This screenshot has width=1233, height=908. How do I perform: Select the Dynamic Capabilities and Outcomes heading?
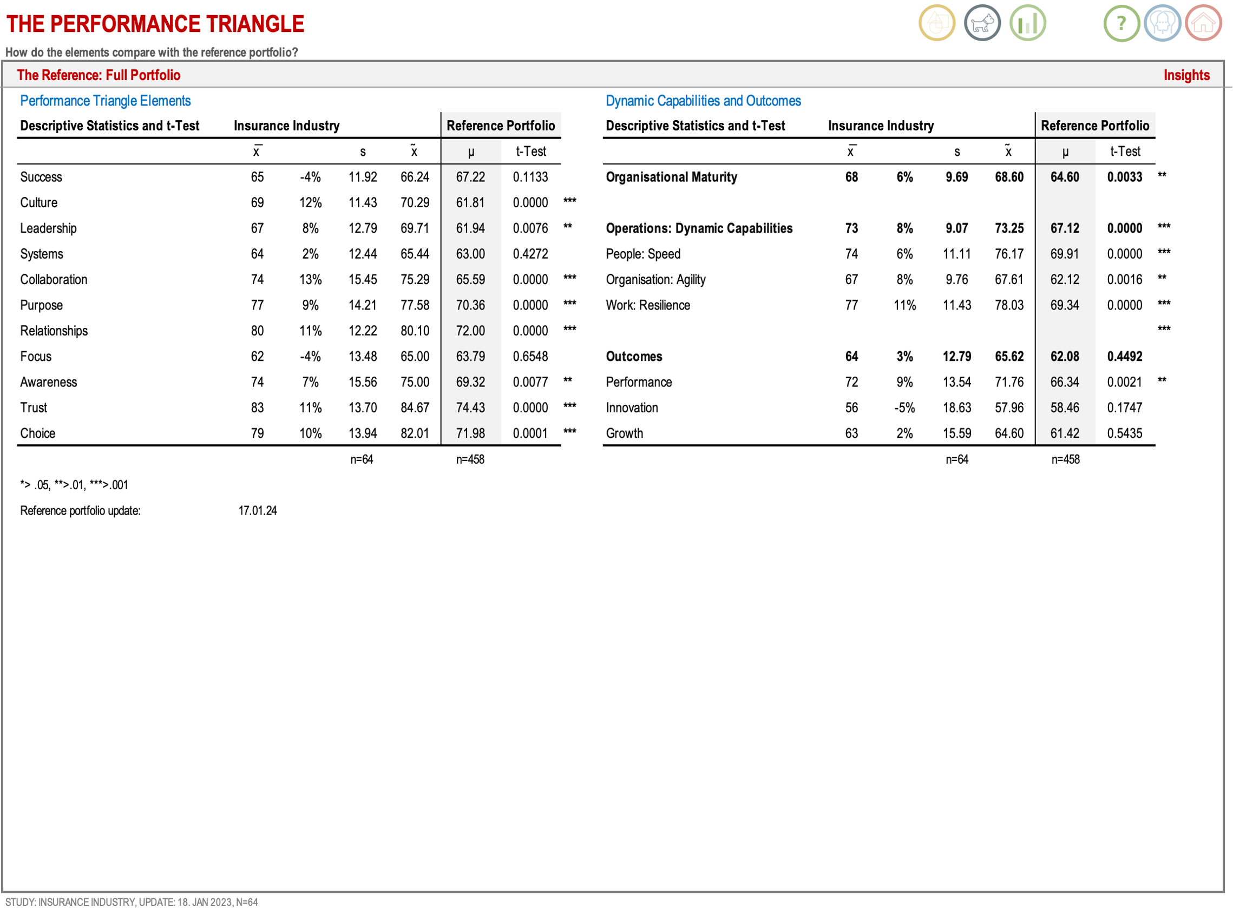click(x=704, y=101)
